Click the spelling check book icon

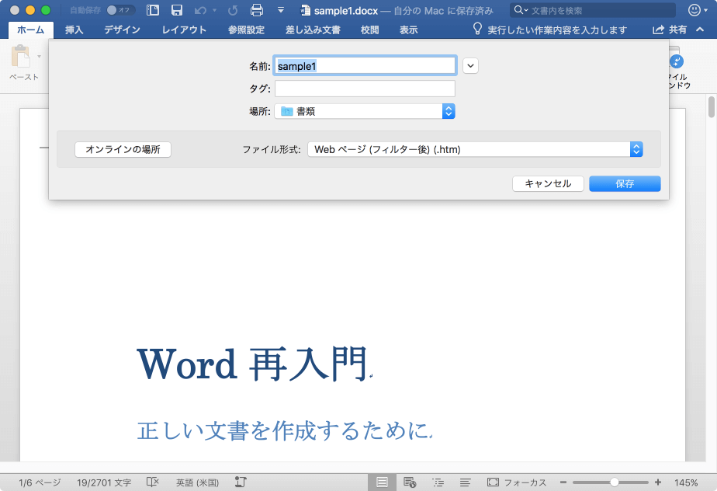point(152,482)
